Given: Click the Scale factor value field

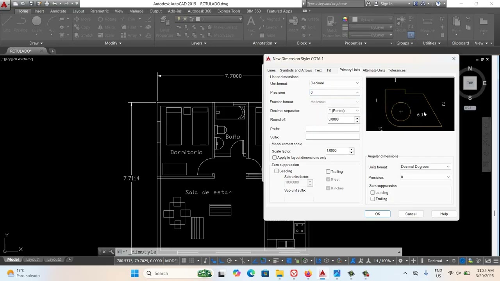Looking at the screenshot, I should [x=337, y=151].
